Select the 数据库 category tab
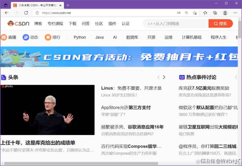 132,37
